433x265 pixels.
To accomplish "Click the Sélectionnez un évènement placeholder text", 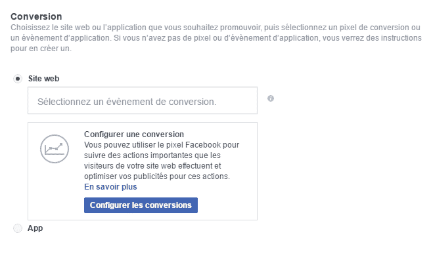I will click(127, 102).
